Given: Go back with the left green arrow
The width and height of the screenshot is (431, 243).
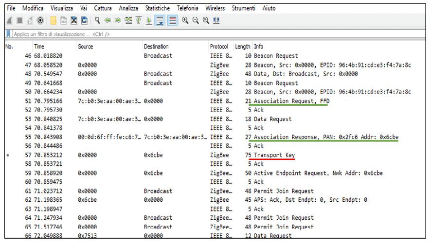Looking at the screenshot, I should [x=108, y=21].
